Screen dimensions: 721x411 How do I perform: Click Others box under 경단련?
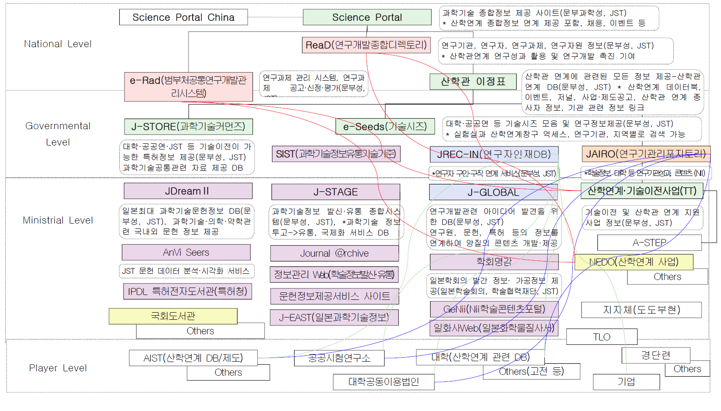pos(687,369)
